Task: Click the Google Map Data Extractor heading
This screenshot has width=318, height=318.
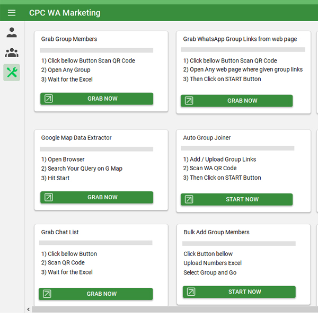Action: tap(76, 138)
